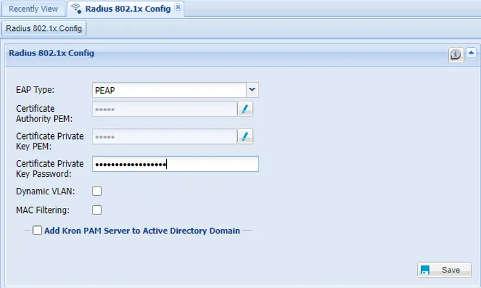The image size is (481, 288).
Task: Click the EAP Type field showing PEAP
Action: pyautogui.click(x=169, y=90)
